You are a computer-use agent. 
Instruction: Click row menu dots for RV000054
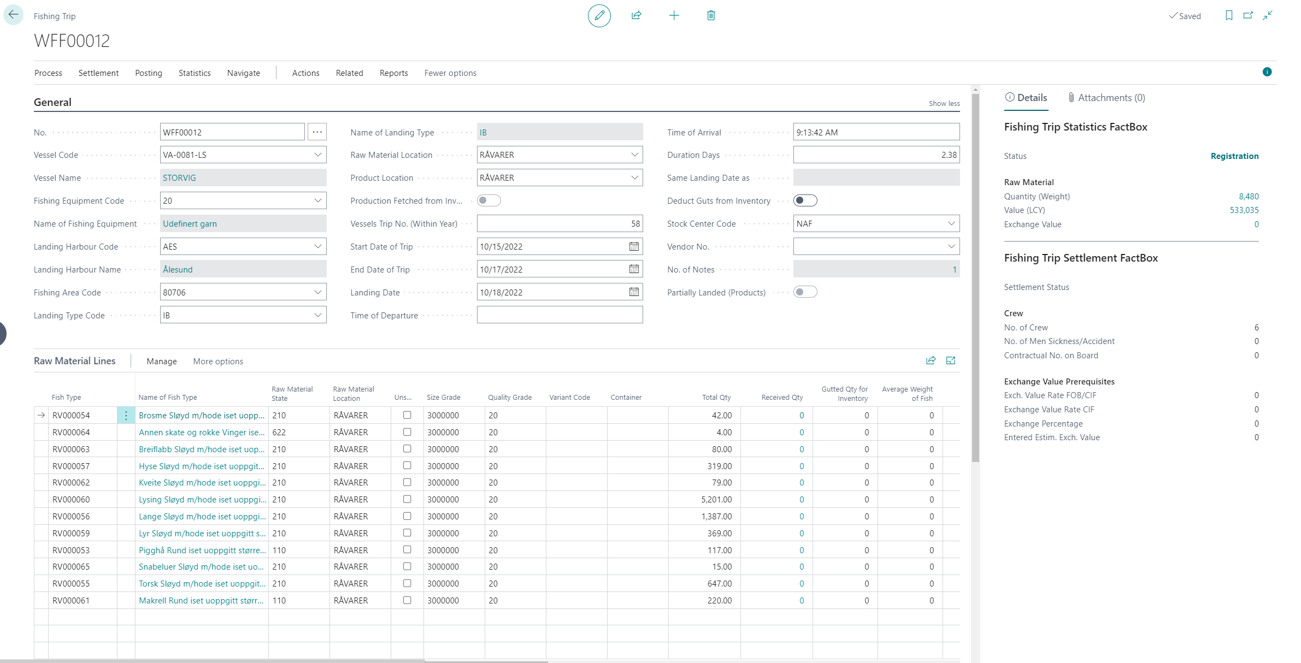tap(126, 416)
